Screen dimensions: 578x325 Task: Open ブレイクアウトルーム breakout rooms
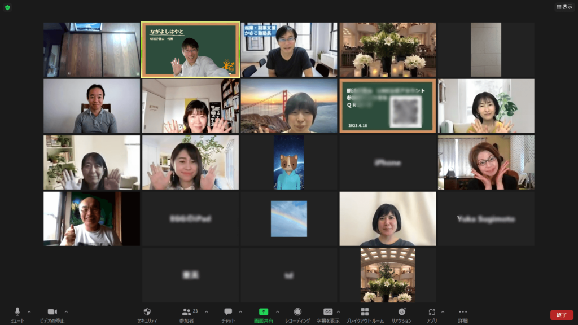365,314
